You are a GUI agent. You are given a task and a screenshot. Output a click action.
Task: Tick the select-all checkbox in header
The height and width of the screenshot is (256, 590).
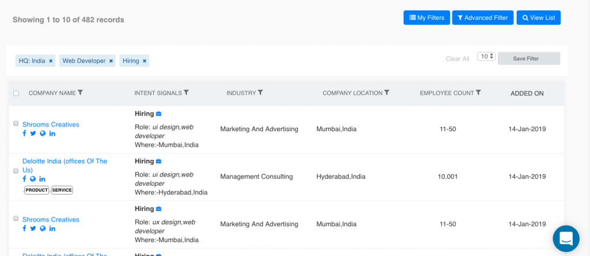click(16, 93)
